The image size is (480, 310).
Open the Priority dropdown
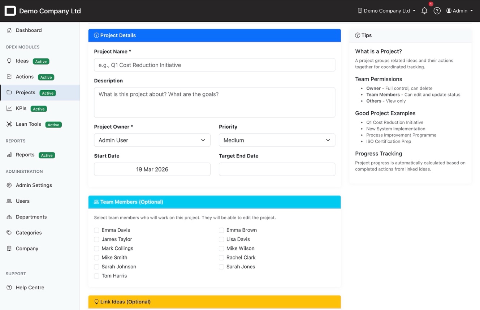coord(277,140)
